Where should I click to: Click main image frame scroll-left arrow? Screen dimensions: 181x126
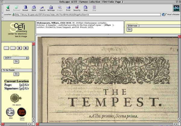(x=174, y=124)
